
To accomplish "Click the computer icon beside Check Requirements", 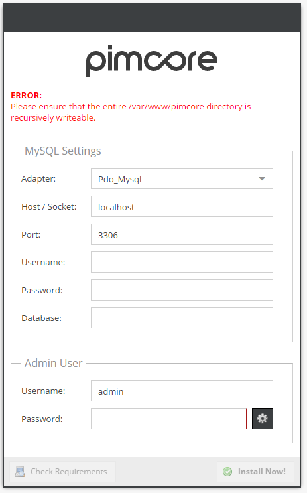I will click(20, 472).
